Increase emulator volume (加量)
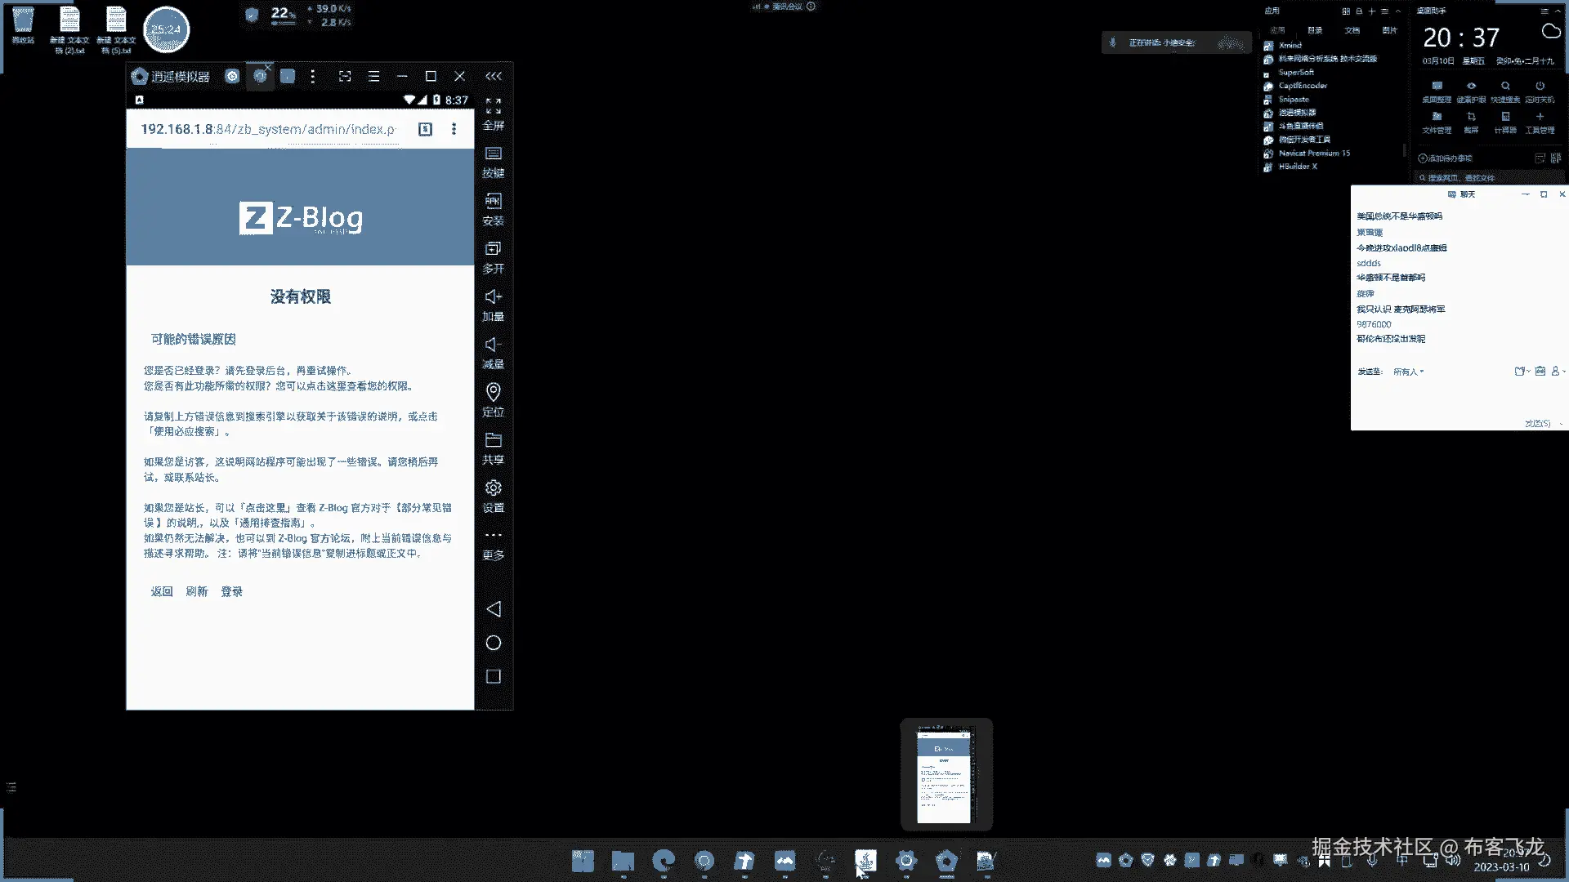1569x882 pixels. coord(493,296)
